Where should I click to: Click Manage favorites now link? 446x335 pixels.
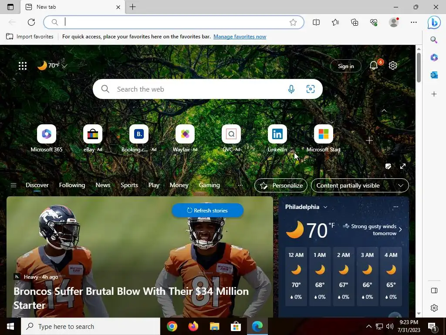[240, 37]
